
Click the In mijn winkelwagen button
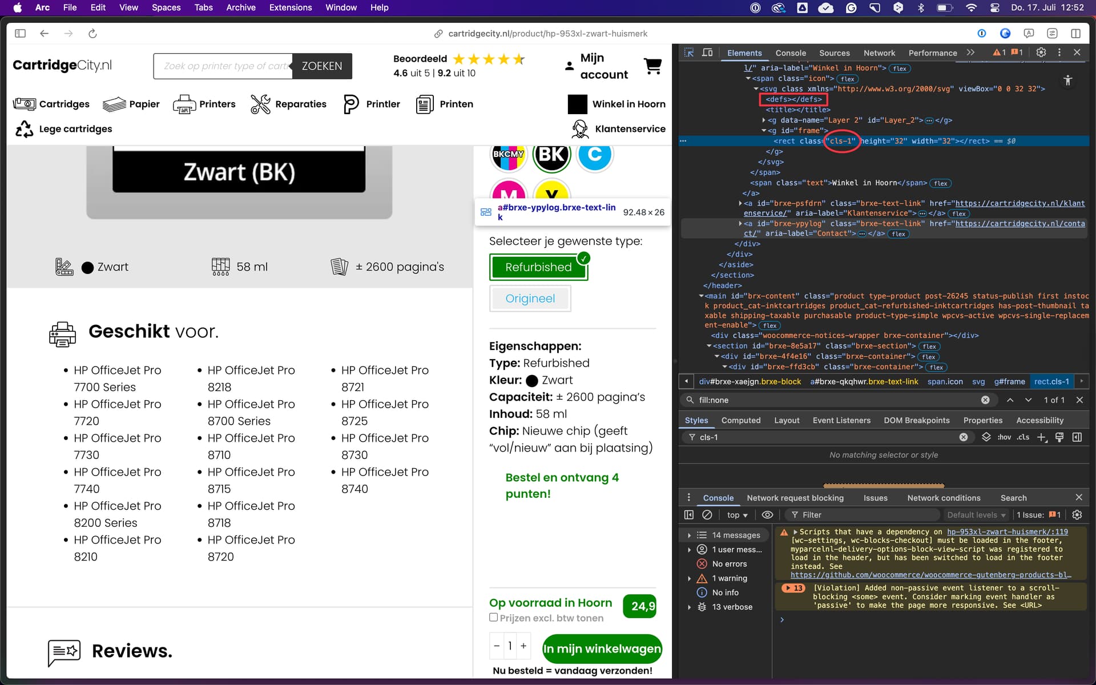pyautogui.click(x=602, y=649)
